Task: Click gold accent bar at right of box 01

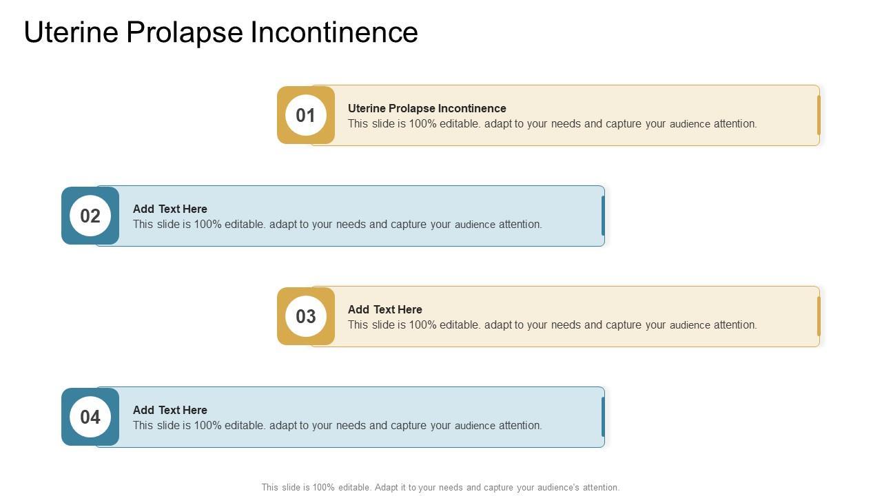Action: [x=819, y=115]
